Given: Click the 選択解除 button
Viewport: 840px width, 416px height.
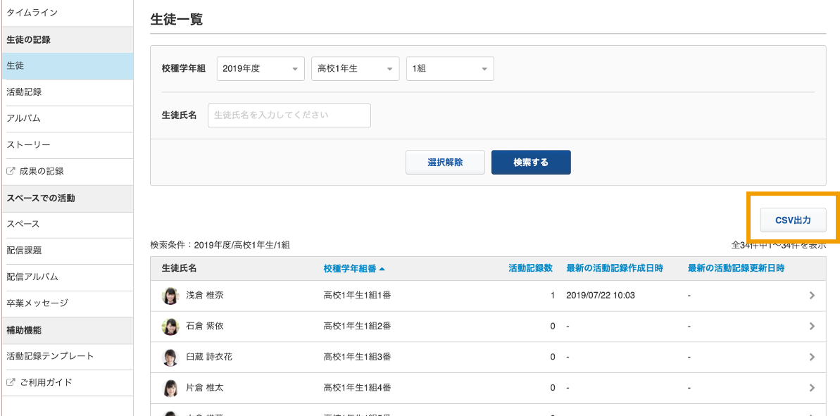Looking at the screenshot, I should tap(445, 162).
